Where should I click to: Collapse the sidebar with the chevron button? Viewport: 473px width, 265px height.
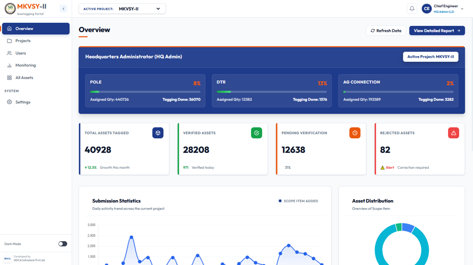(x=64, y=9)
